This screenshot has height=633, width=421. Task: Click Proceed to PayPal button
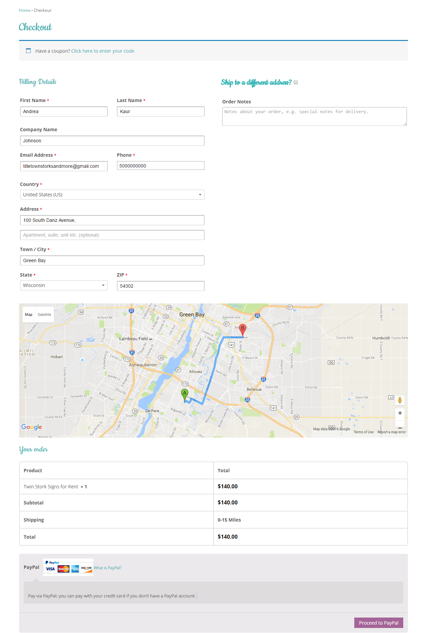point(379,623)
